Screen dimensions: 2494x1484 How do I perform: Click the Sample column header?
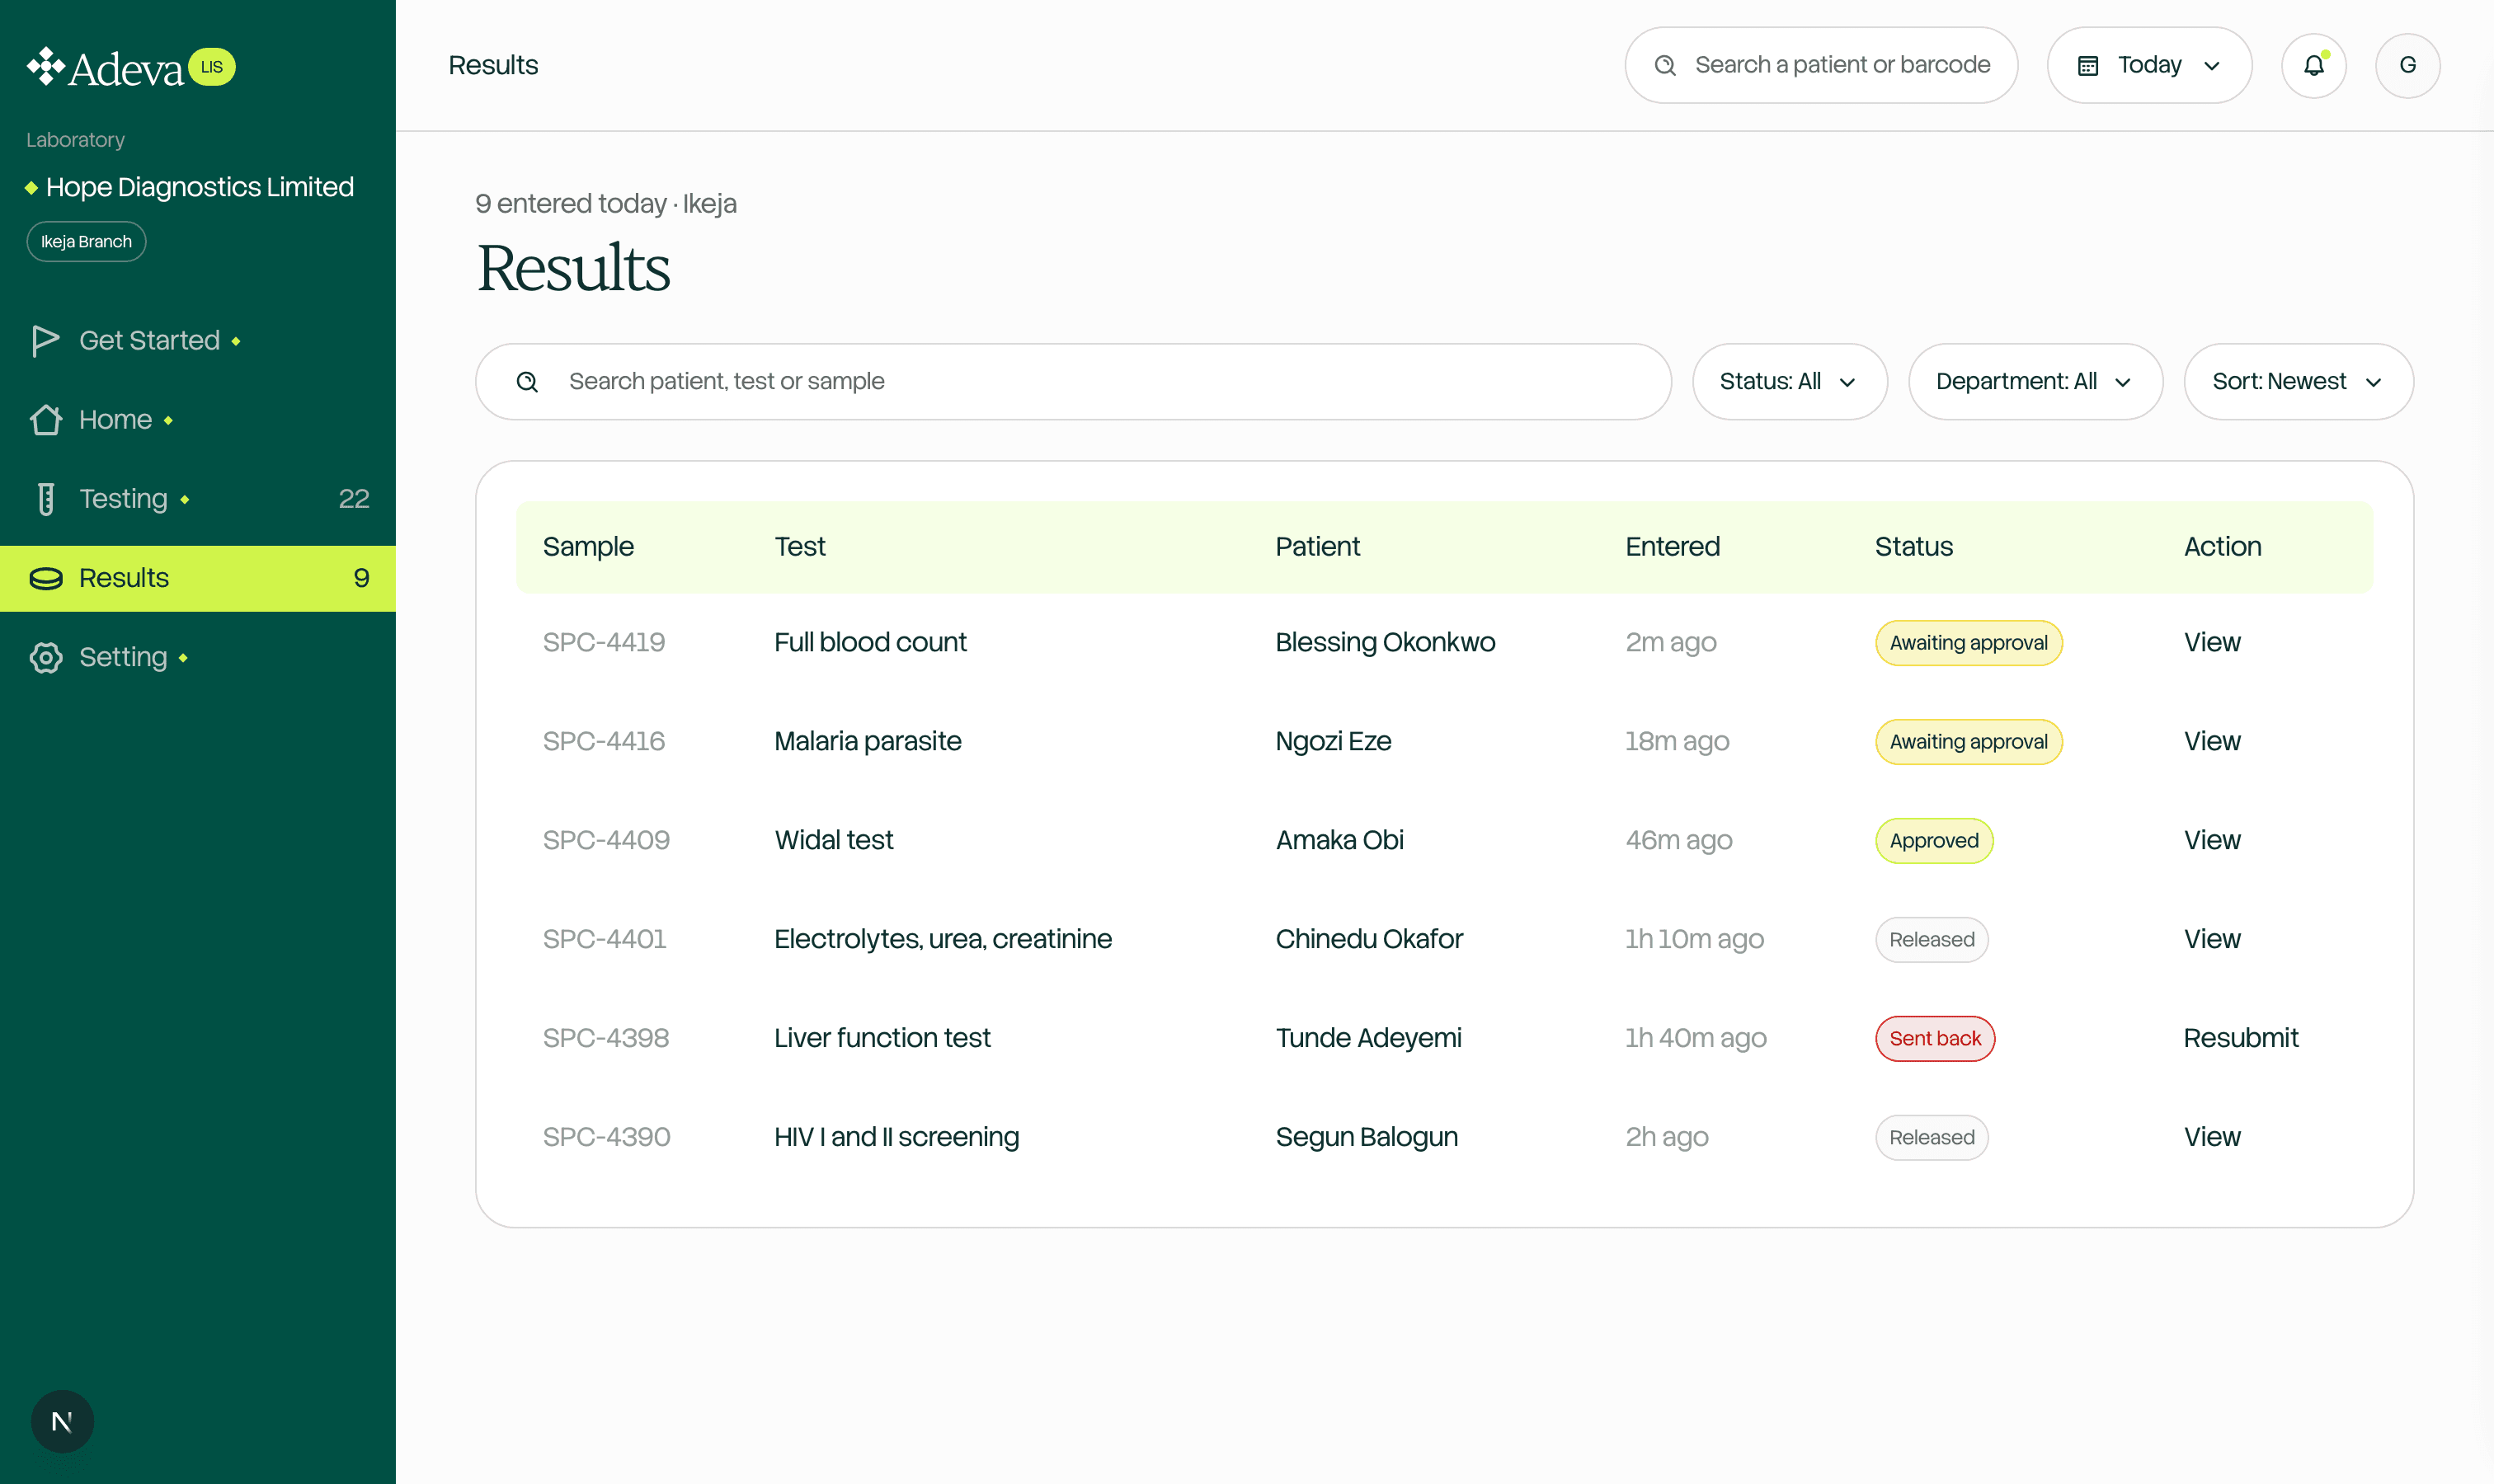pyautogui.click(x=588, y=546)
